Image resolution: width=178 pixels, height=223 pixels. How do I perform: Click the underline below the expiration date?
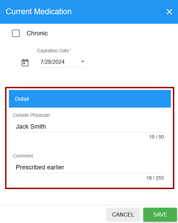click(63, 67)
